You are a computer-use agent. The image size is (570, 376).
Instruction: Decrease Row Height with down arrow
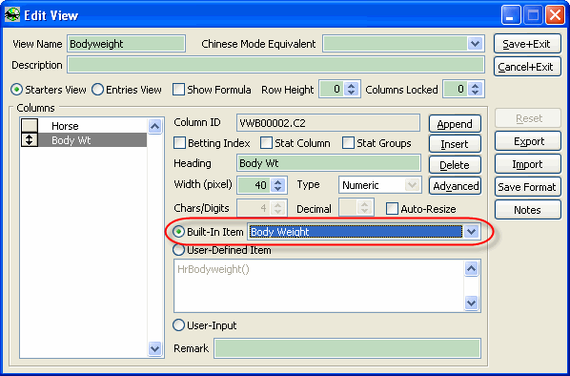pyautogui.click(x=351, y=93)
